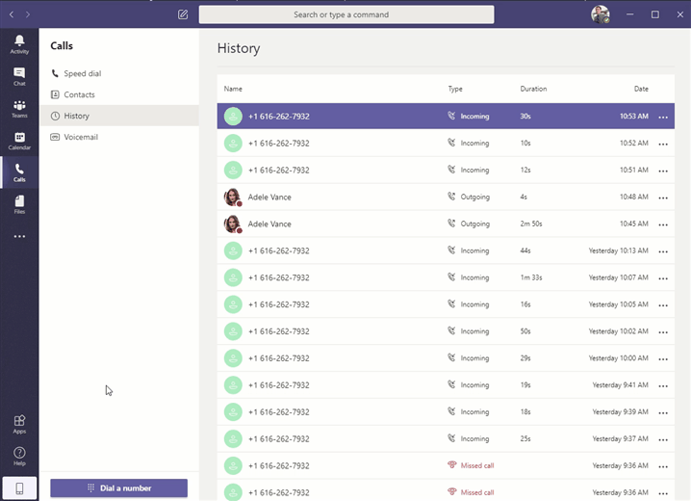
Task: Select the 44s call from yesterday
Action: (446, 250)
